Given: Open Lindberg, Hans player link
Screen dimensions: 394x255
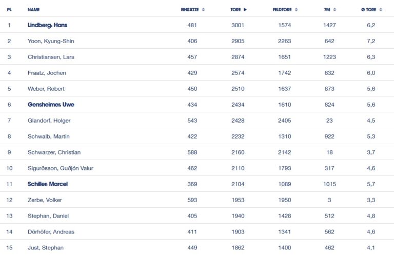Looking at the screenshot, I should [47, 25].
